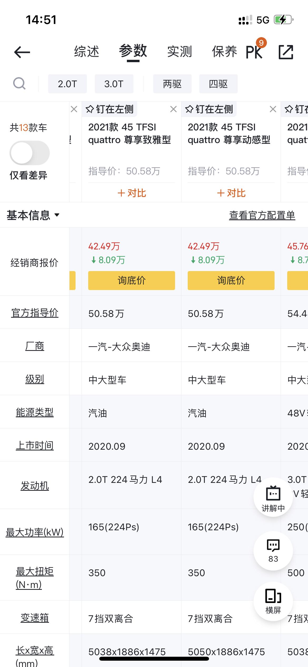Tap the back arrow icon
Viewport: 308px width, 667px height.
22,52
